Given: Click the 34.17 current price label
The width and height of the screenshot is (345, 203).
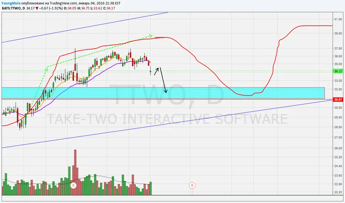Looking at the screenshot, I should pyautogui.click(x=338, y=71).
